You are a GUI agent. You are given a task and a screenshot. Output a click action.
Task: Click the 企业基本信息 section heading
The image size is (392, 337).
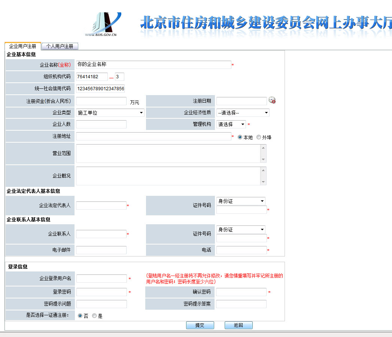point(21,55)
